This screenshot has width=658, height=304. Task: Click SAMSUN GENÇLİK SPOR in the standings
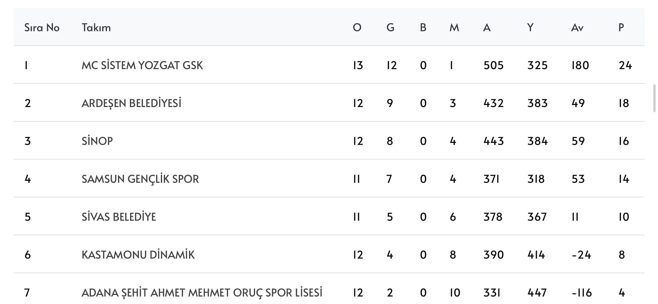140,179
